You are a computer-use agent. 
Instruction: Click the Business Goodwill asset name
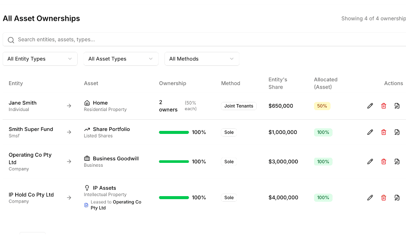tap(116, 159)
